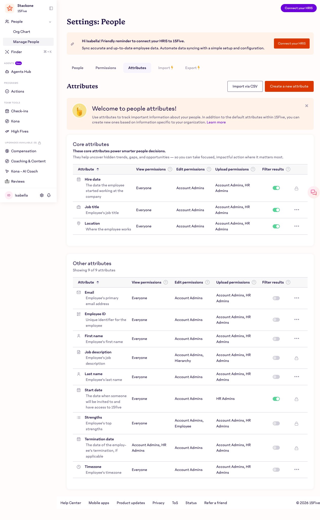Open the settings gear next to Isabella
The image size is (320, 520).
[42, 195]
